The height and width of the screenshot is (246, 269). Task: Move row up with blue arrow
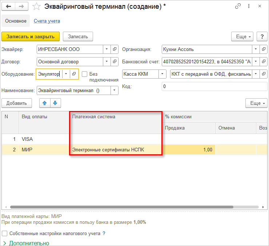[45, 103]
